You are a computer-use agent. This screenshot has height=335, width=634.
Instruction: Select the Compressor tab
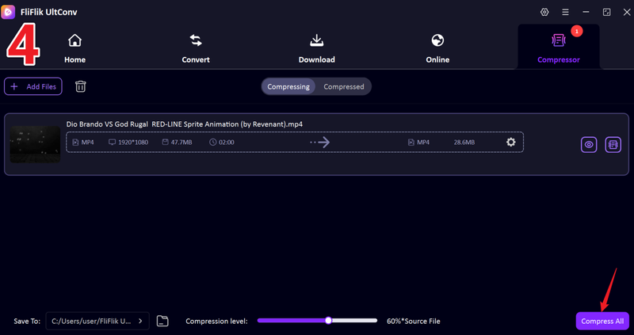(559, 48)
